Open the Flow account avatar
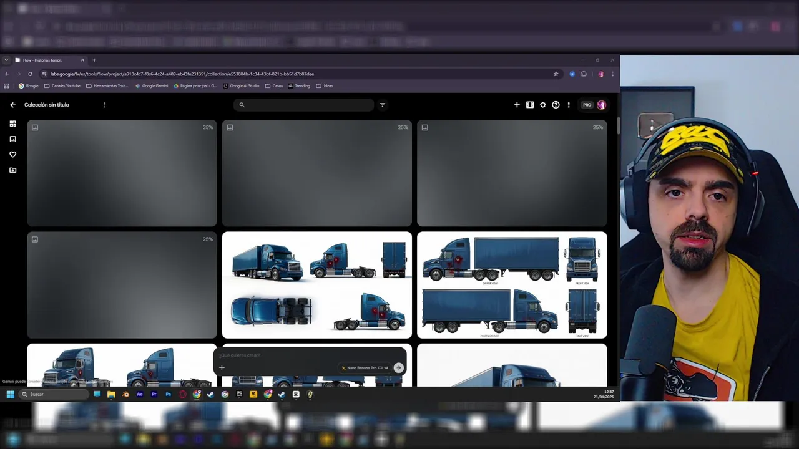Viewport: 799px width, 449px height. click(x=601, y=105)
